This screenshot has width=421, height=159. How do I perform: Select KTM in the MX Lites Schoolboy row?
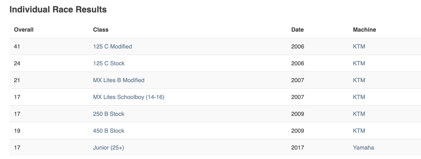pos(359,97)
